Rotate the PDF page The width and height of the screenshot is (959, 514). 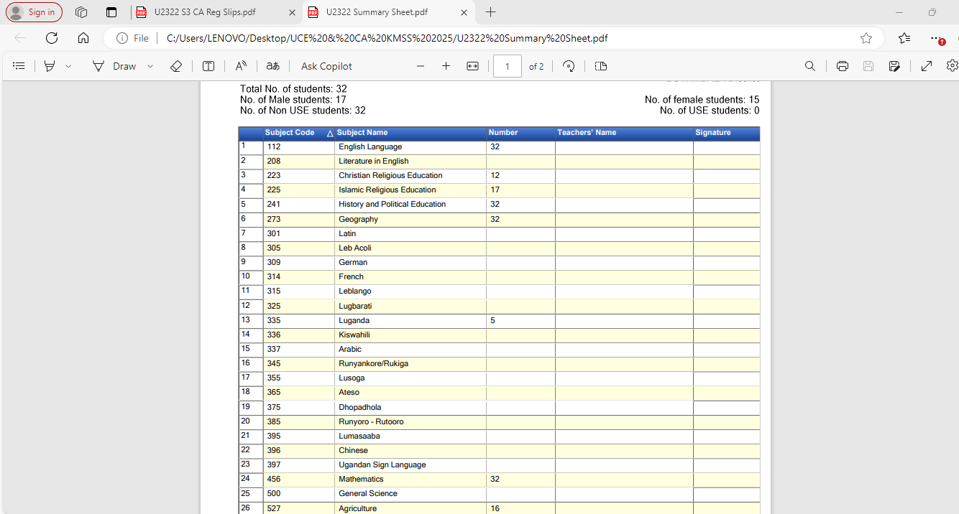click(x=568, y=66)
